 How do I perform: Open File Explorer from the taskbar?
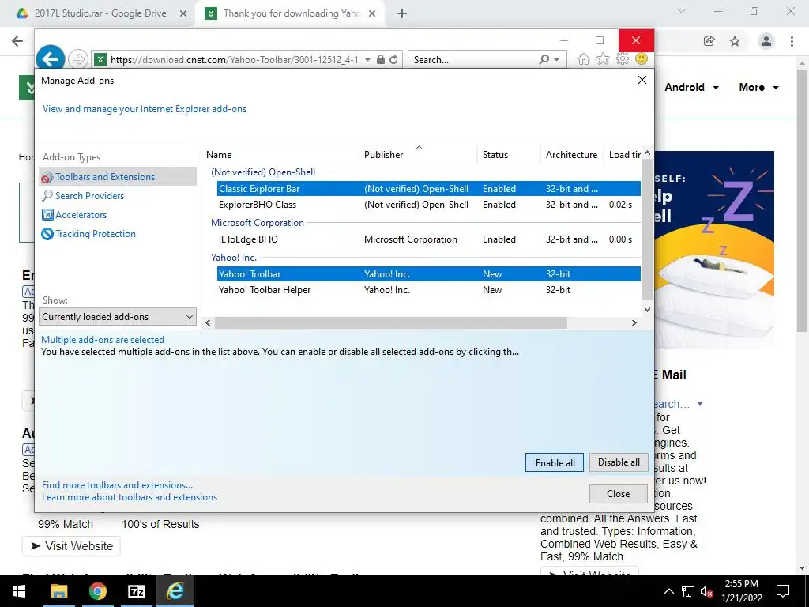(x=58, y=591)
